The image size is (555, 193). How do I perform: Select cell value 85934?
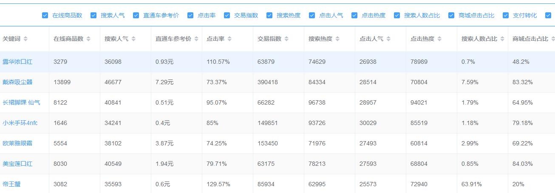pyautogui.click(x=266, y=184)
